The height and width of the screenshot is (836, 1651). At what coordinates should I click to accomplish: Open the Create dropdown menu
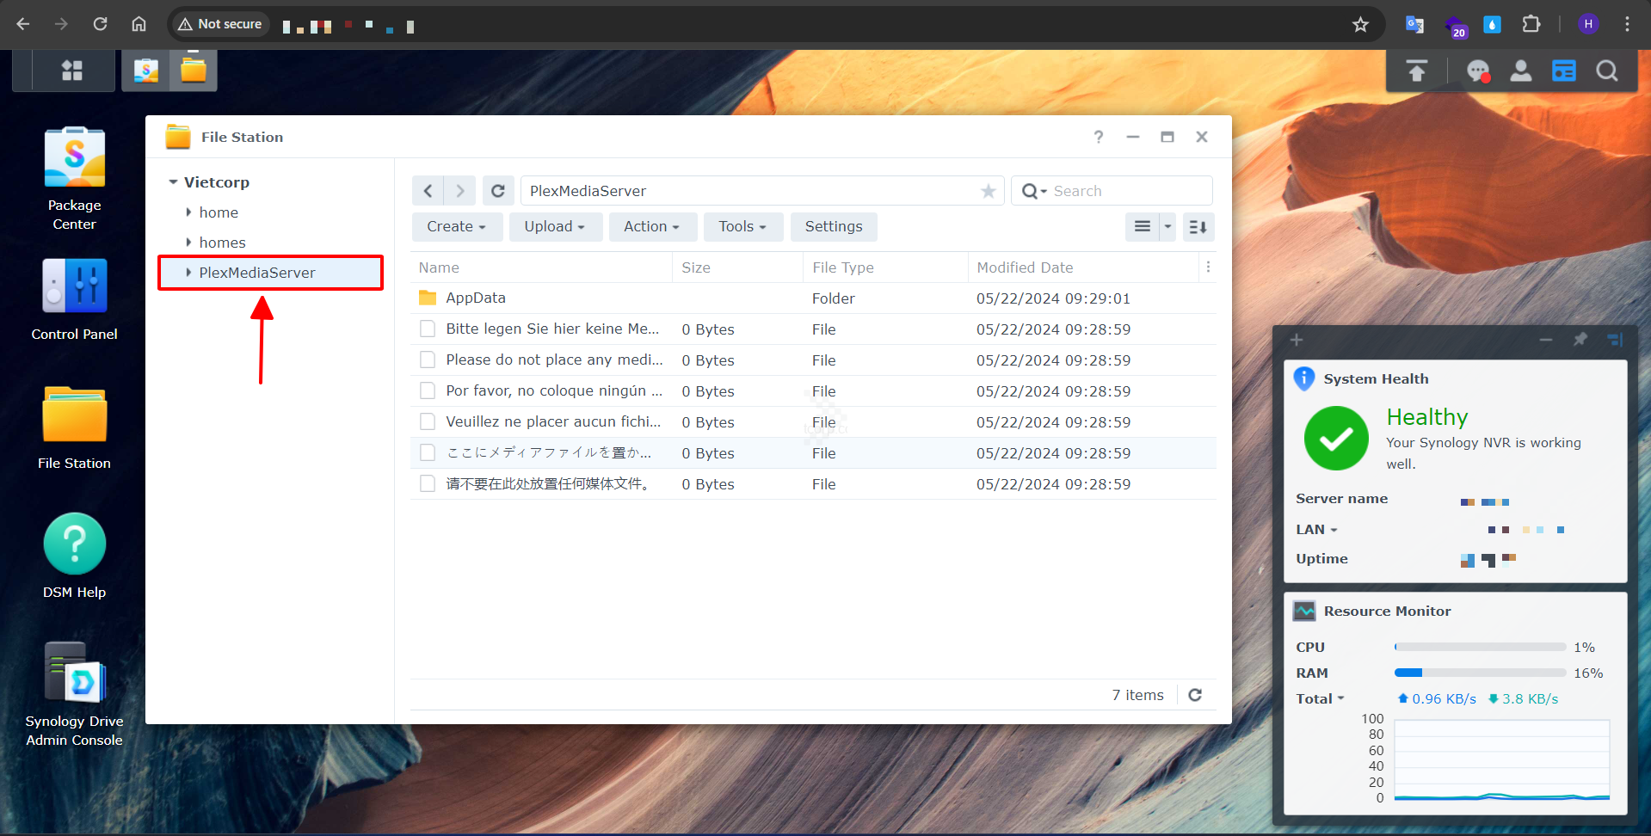click(456, 227)
